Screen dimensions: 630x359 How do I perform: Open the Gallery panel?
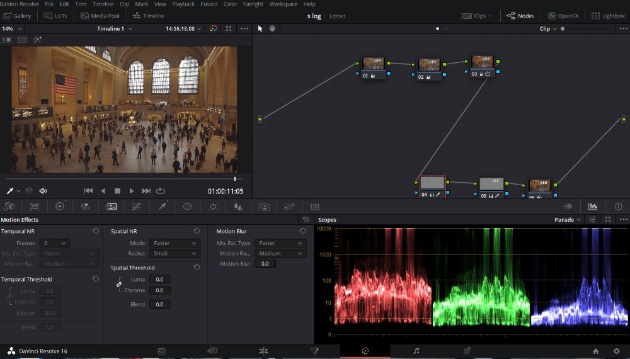(17, 16)
